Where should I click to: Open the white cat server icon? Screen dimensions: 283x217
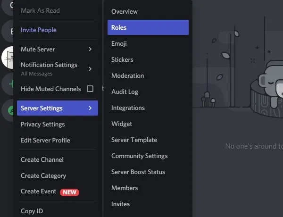[8, 58]
